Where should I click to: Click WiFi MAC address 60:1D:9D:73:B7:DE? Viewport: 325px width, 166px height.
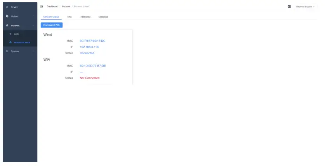click(x=93, y=66)
